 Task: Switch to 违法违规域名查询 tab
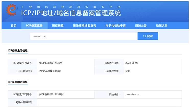point(85,25)
